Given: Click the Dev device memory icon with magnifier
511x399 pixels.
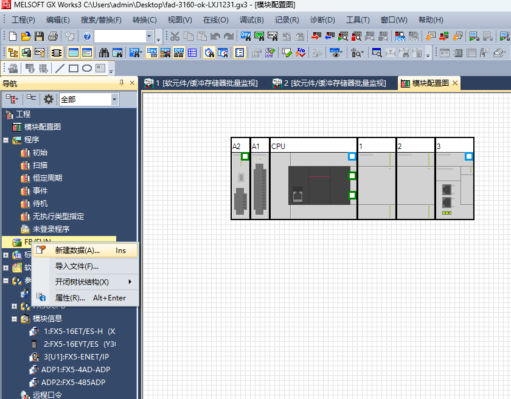Looking at the screenshot, I should [400, 36].
